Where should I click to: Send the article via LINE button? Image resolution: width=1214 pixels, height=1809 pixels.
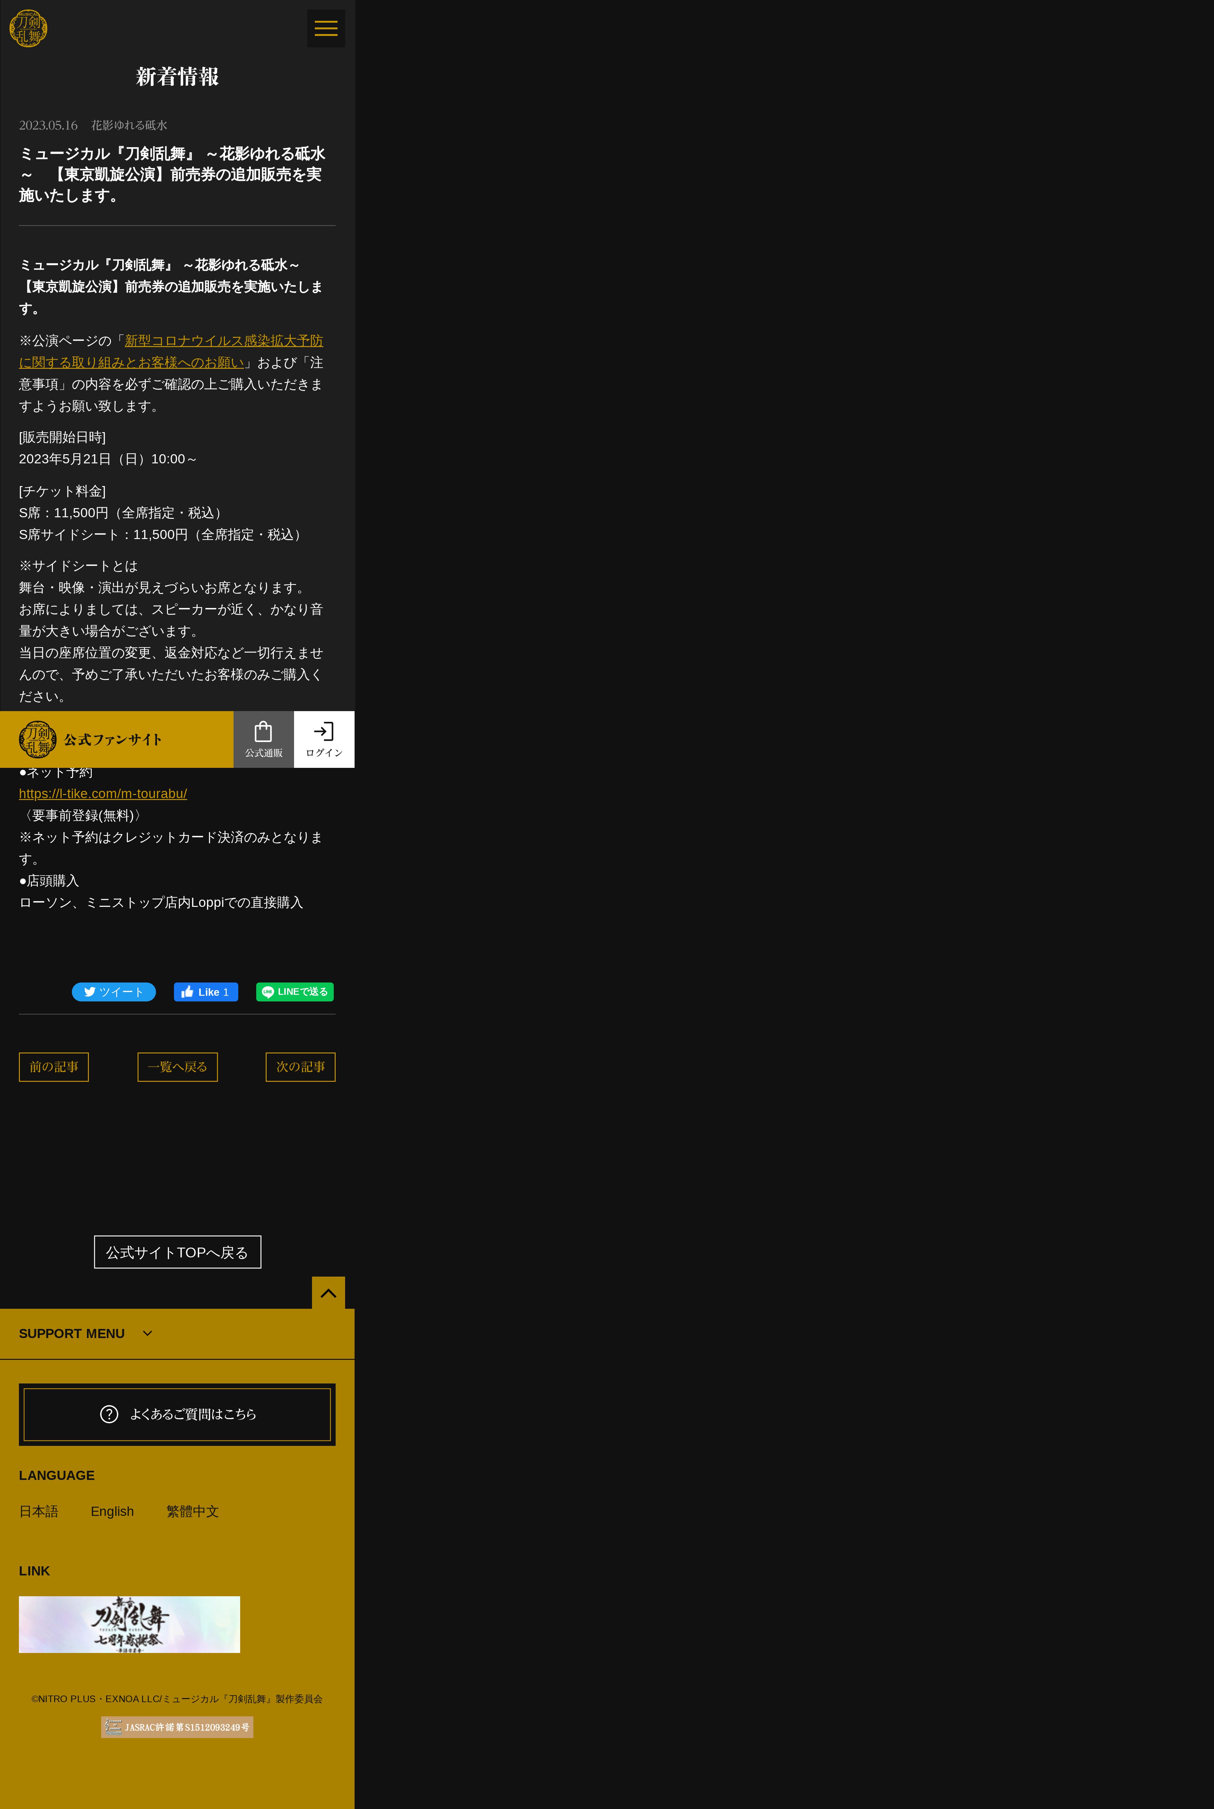point(295,992)
